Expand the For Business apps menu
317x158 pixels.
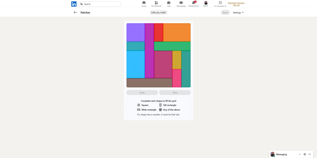(220, 4)
